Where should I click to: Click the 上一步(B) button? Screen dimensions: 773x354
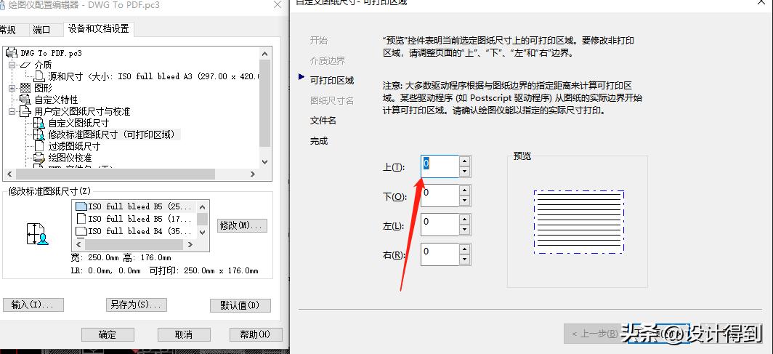coord(594,334)
